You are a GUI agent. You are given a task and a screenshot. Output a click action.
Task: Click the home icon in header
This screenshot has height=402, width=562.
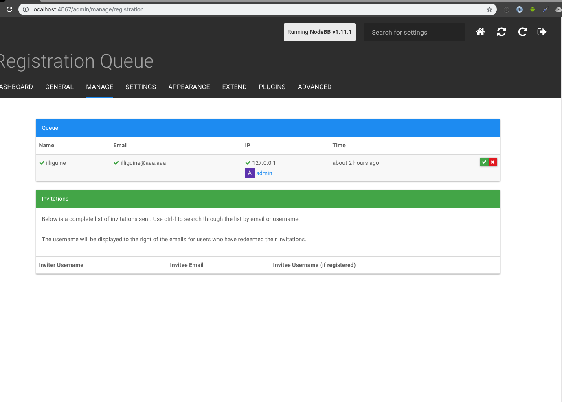(x=480, y=32)
